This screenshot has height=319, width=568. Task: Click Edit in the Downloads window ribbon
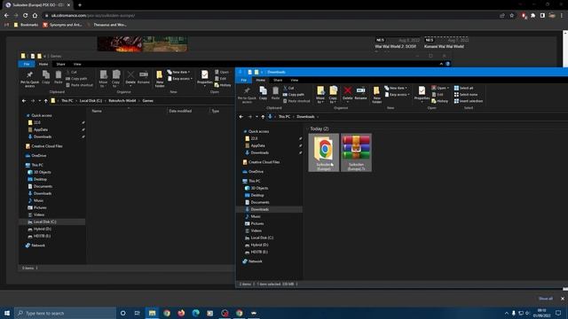pyautogui.click(x=438, y=95)
